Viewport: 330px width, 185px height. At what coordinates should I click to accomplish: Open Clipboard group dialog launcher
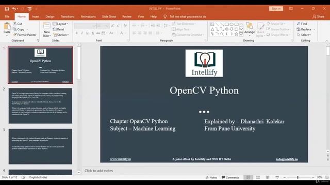click(38, 40)
